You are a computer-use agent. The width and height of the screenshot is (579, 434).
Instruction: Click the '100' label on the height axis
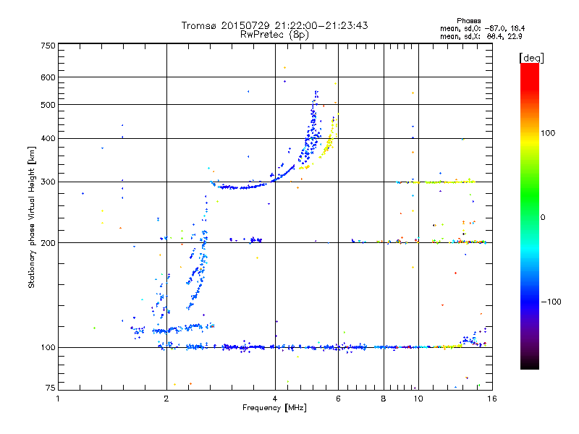(x=48, y=347)
